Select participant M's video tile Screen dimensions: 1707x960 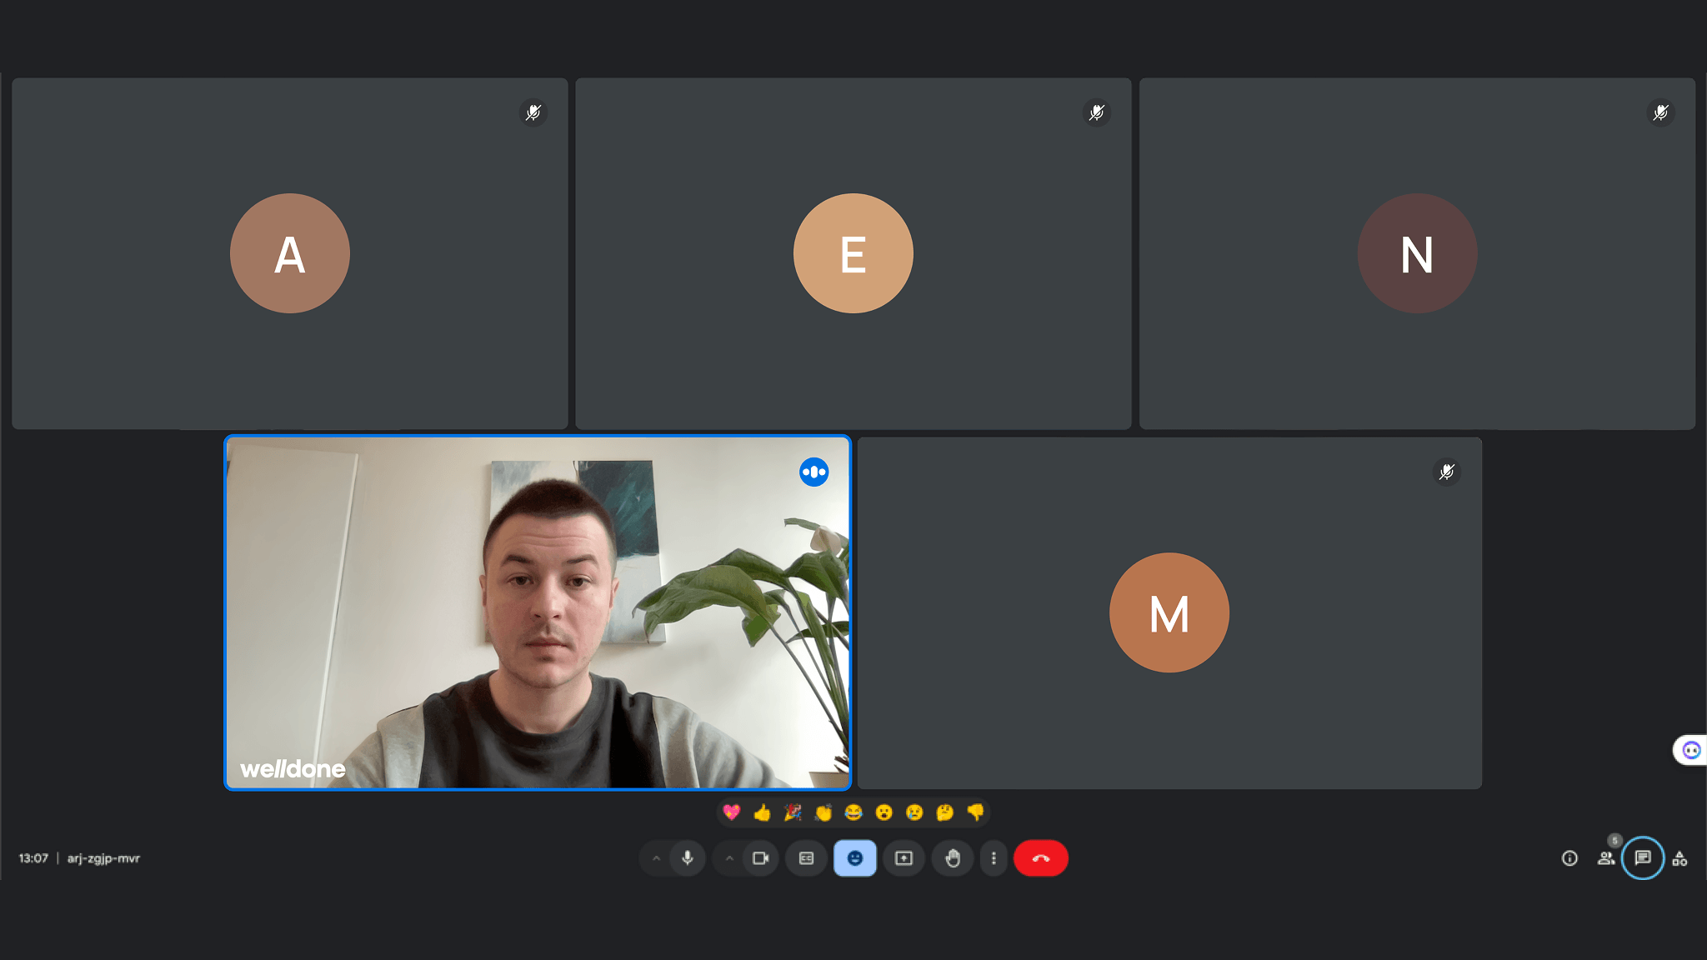[1169, 612]
